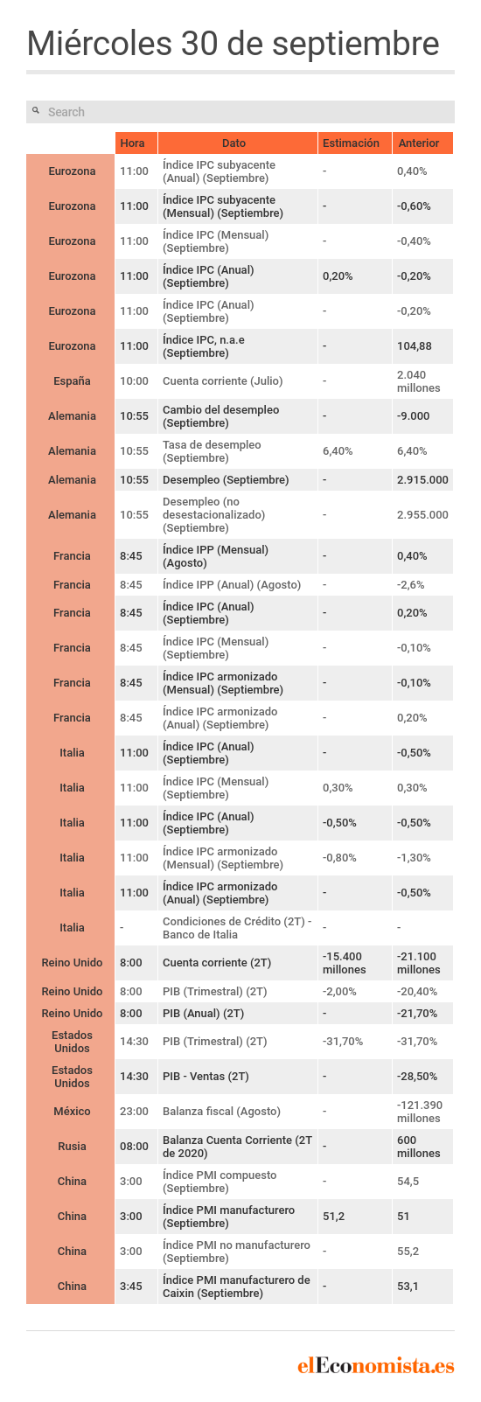
Task: Select Balanza Cuenta Corriente (2T de 2020) row
Action: 240,1147
